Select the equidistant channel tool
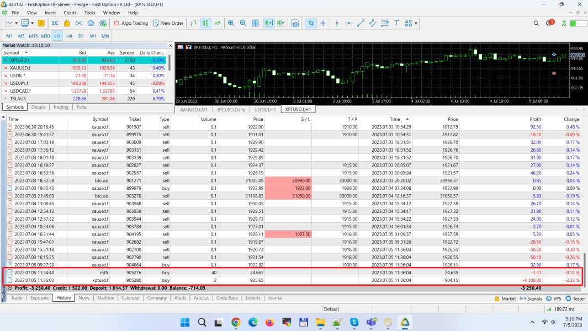The height and width of the screenshot is (331, 588). [x=373, y=23]
